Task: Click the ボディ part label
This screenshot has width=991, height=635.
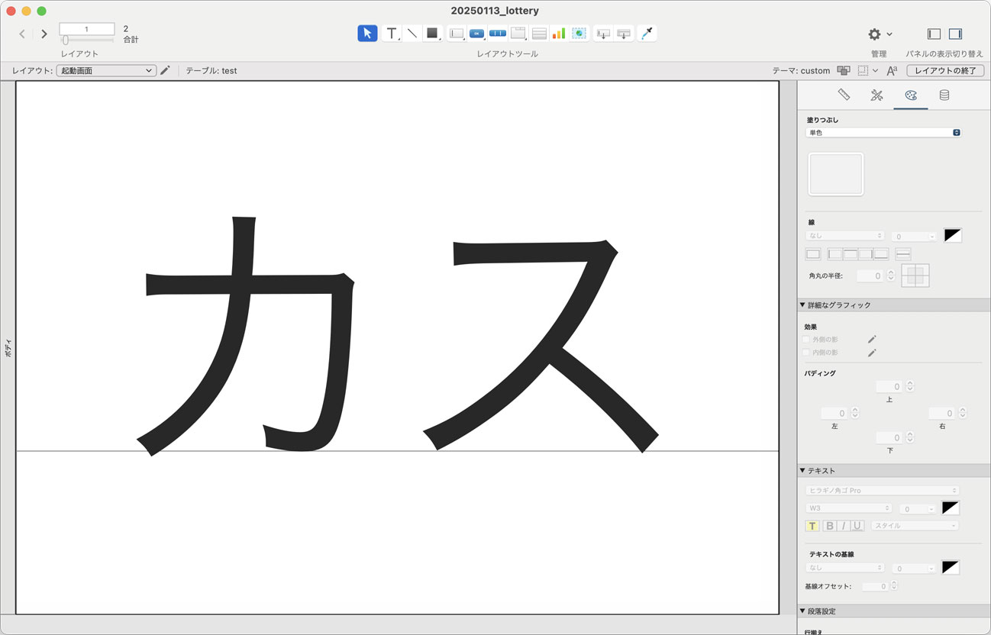Action: pyautogui.click(x=8, y=349)
